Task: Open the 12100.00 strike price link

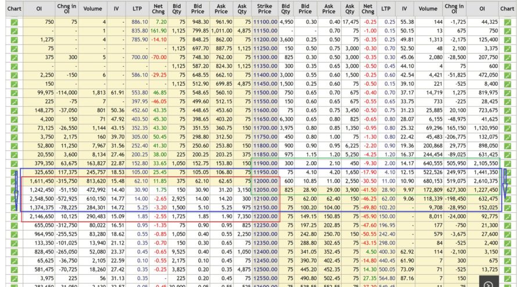Action: [265, 199]
